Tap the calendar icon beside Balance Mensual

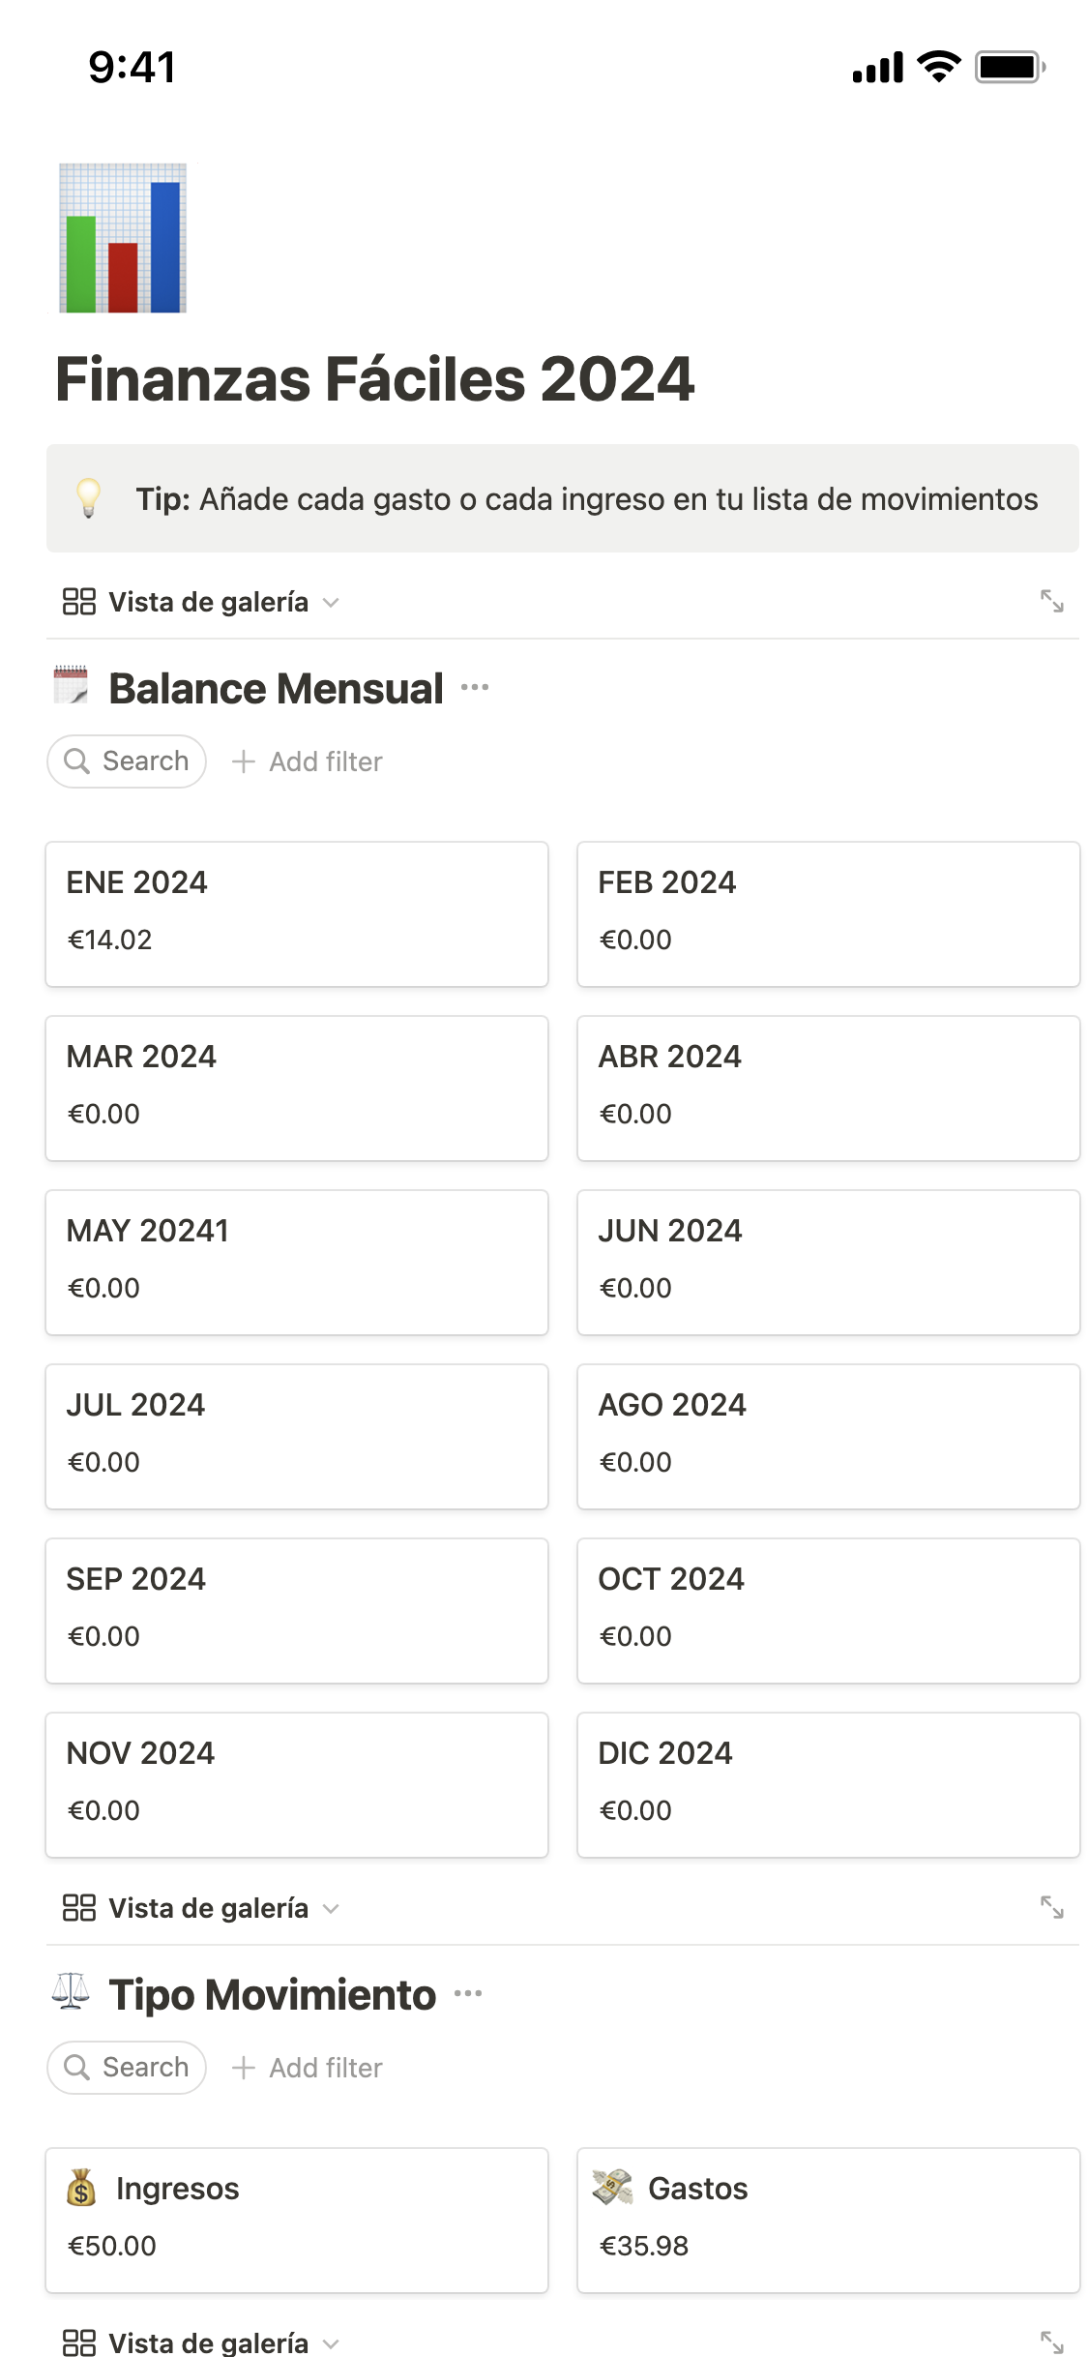[x=71, y=686]
